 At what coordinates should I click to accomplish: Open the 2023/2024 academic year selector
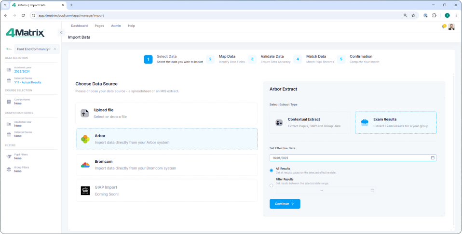pos(22,71)
